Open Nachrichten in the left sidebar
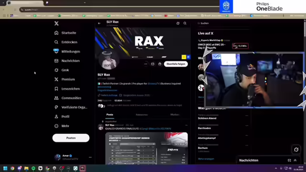This screenshot has width=306, height=172. tap(67, 61)
